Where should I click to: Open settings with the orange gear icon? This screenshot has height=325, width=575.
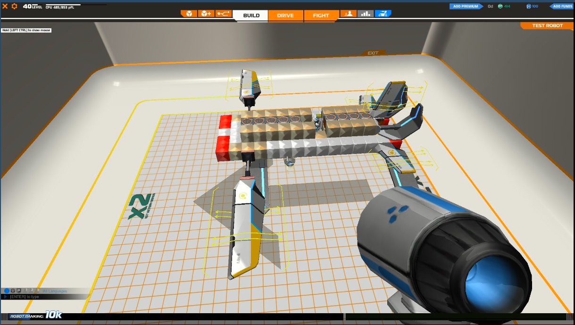14,6
